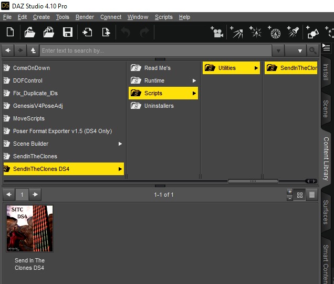The width and height of the screenshot is (334, 284).
Task: Click the grayed Undo arrow
Action: coord(126,32)
